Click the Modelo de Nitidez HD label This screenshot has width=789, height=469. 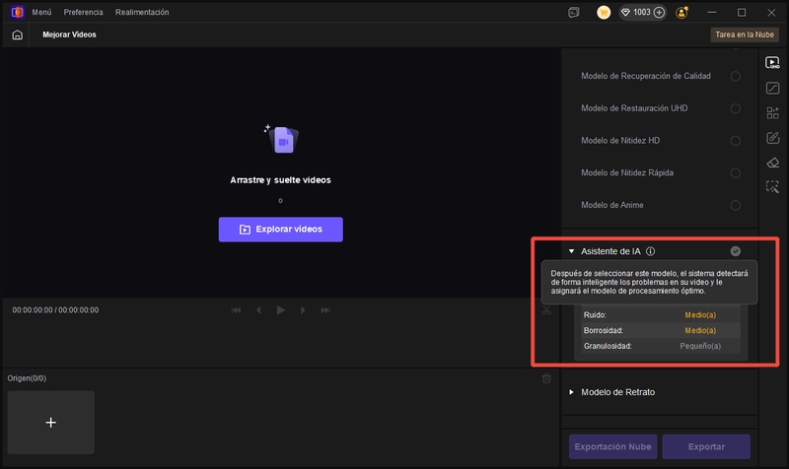[x=620, y=141]
